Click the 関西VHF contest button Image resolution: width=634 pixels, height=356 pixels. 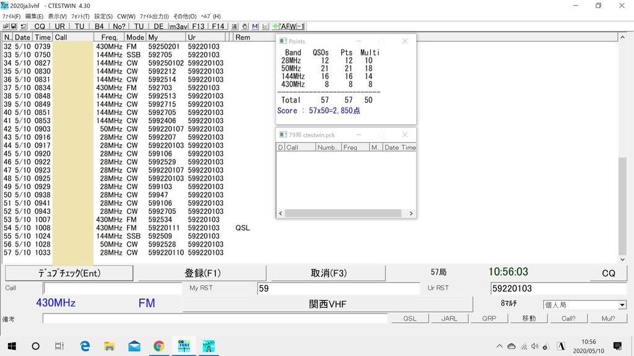[x=328, y=304]
